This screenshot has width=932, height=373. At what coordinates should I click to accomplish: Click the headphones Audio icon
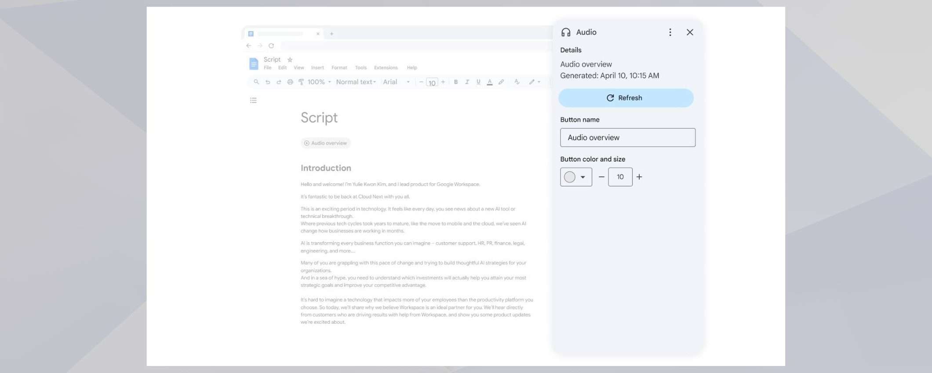pos(566,32)
